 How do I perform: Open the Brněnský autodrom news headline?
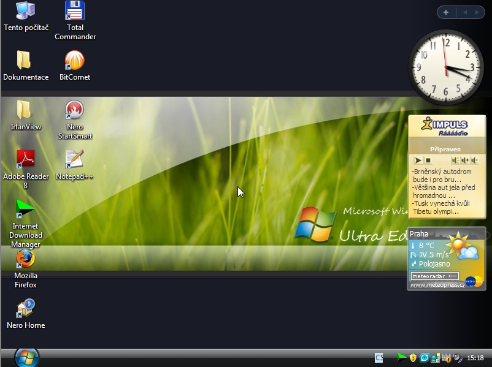click(x=442, y=175)
